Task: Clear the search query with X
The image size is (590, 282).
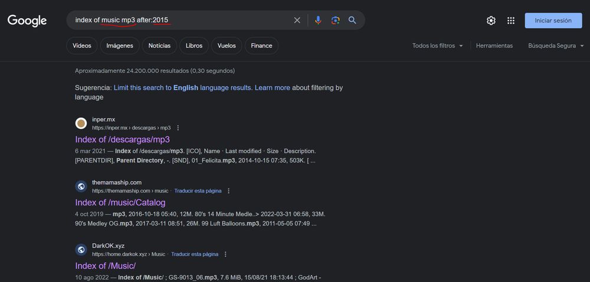Action: coord(297,20)
